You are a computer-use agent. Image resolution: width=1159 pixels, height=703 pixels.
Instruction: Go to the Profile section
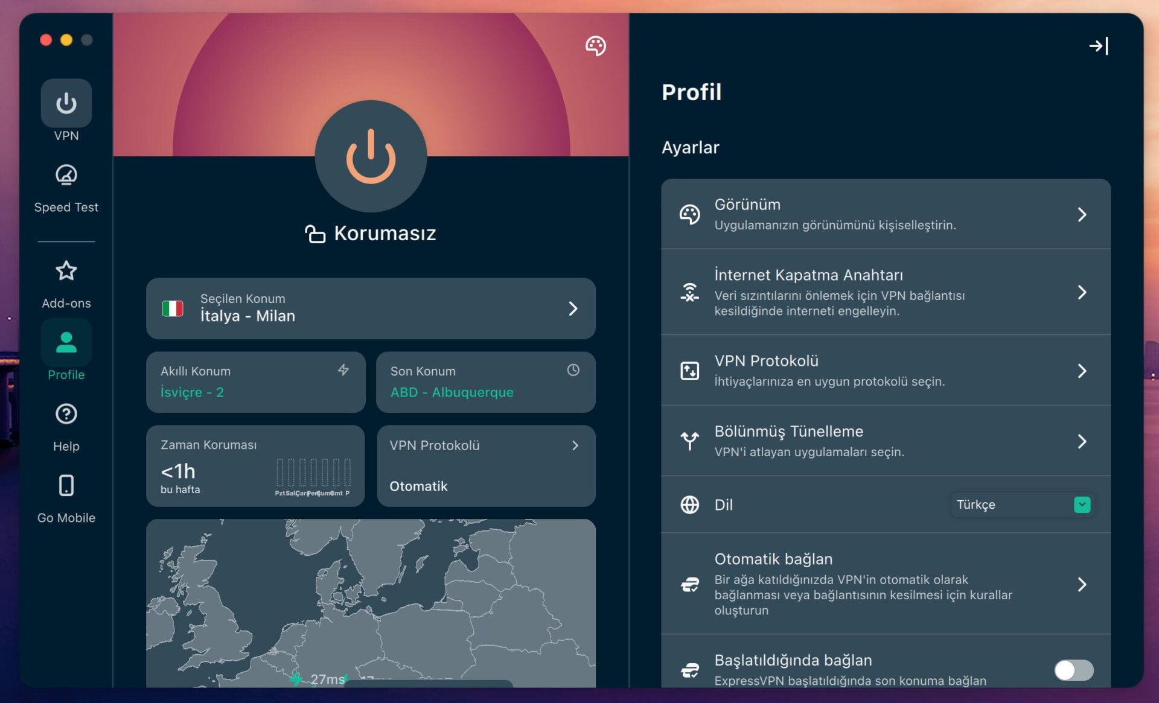66,342
